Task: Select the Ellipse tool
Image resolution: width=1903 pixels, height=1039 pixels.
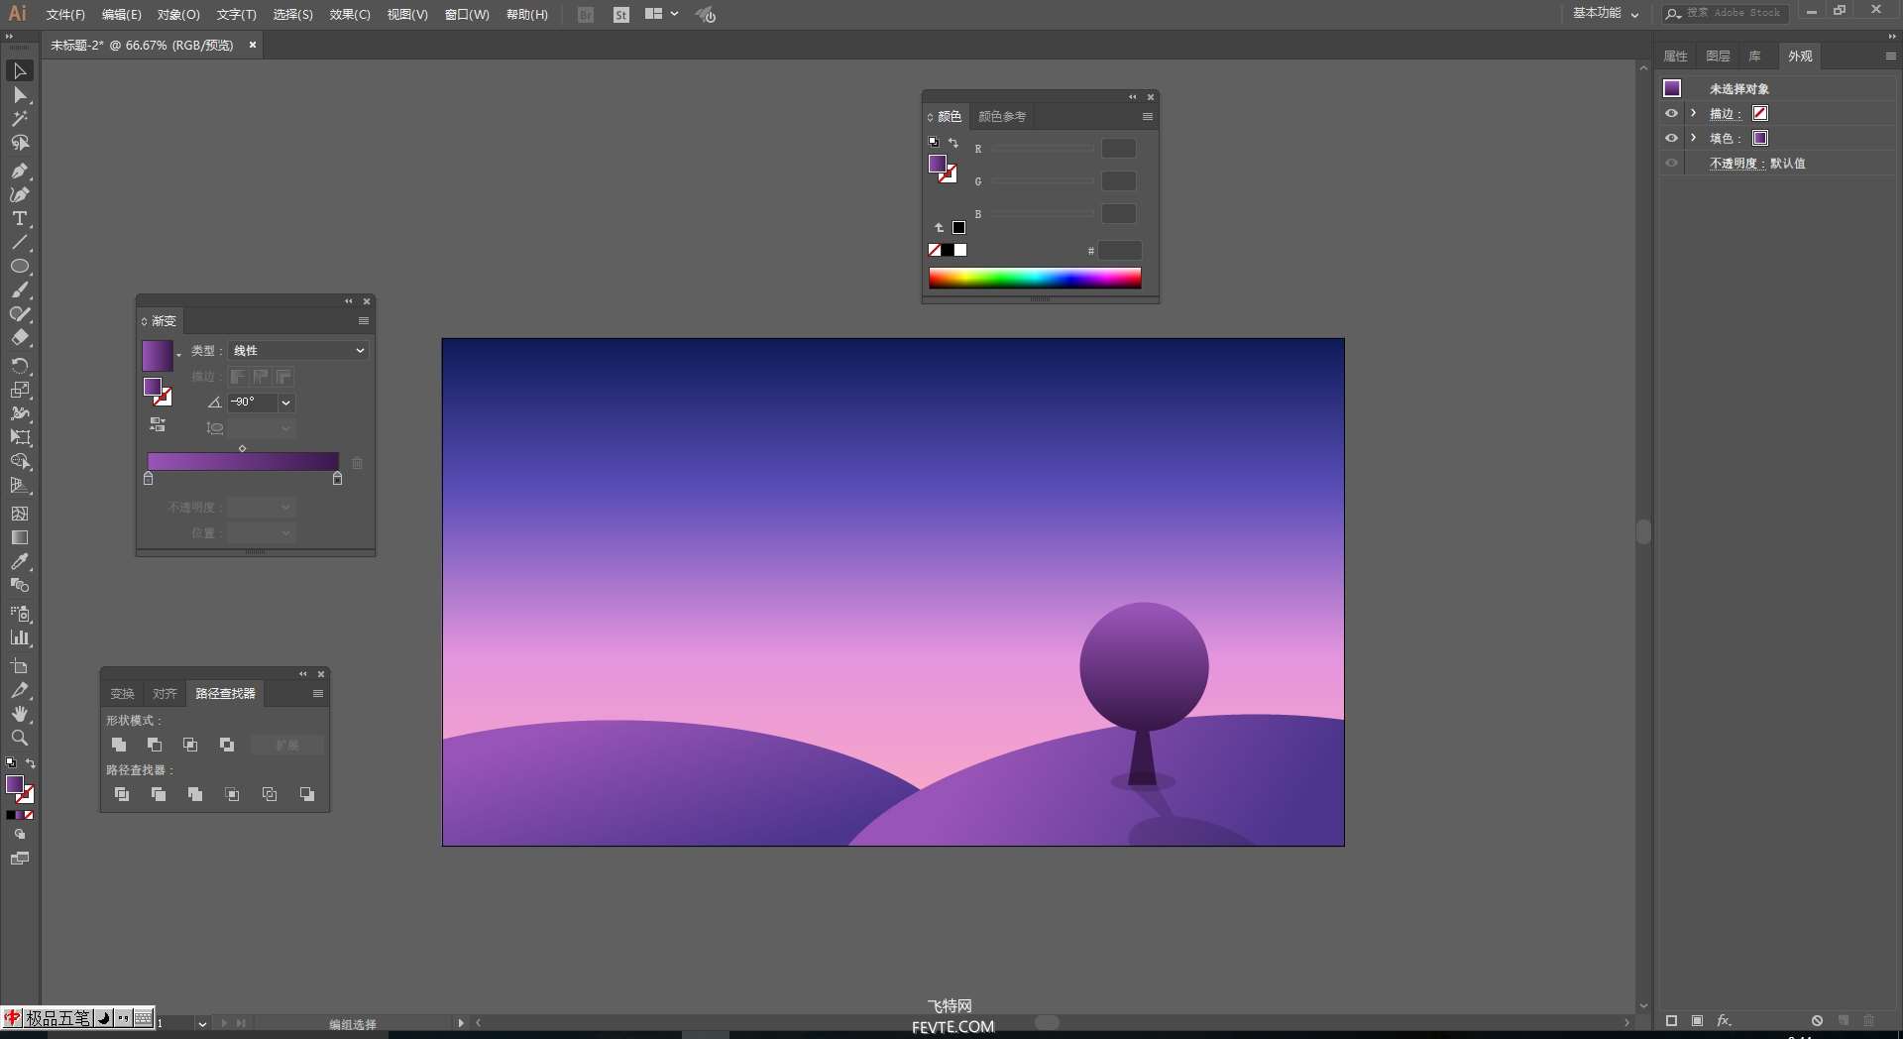Action: (x=20, y=266)
